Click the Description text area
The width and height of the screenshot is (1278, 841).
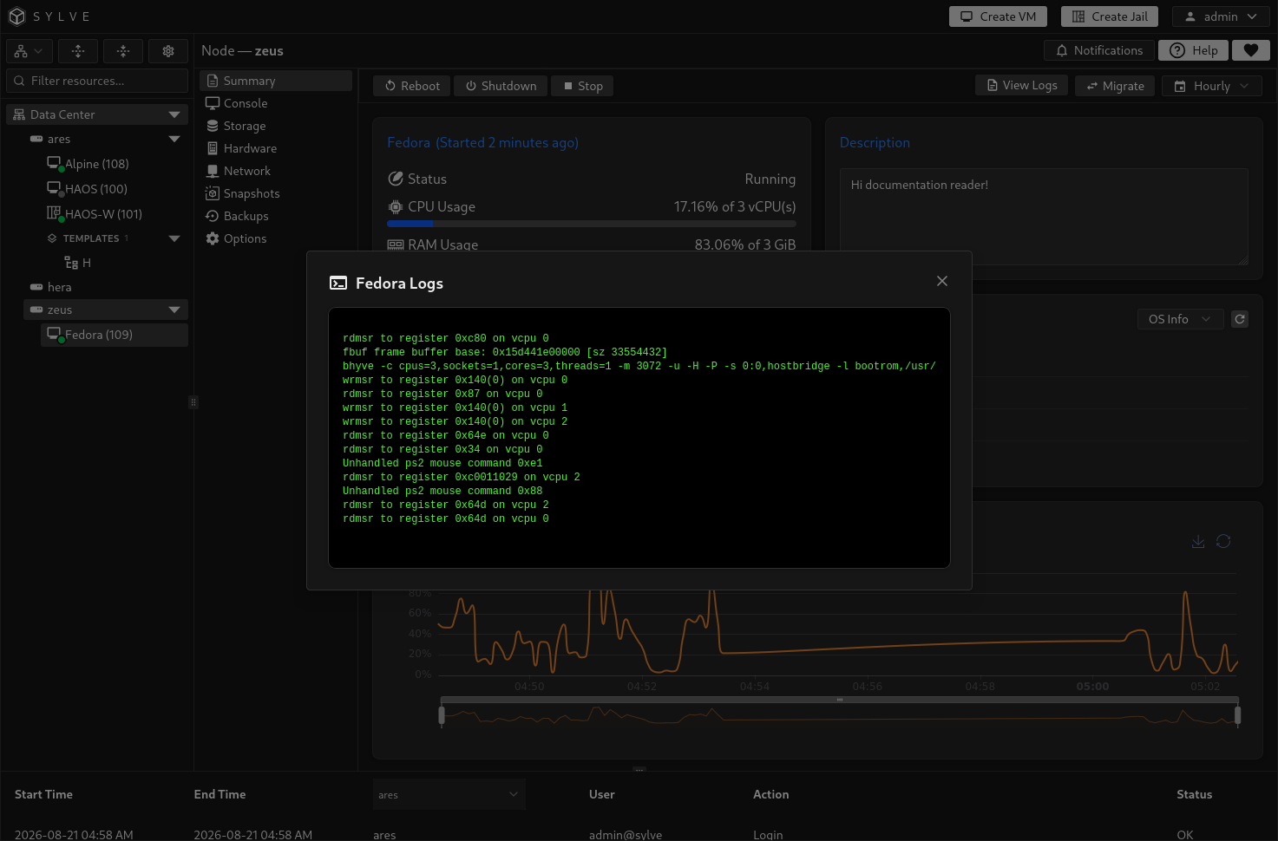[1044, 217]
